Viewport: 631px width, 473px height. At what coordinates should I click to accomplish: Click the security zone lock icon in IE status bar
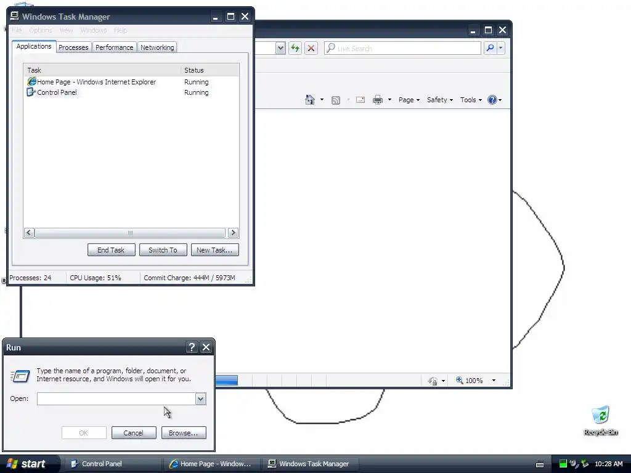pos(433,381)
